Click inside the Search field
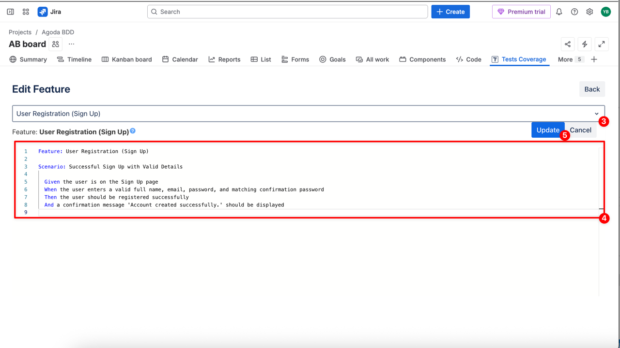This screenshot has width=620, height=348. point(287,11)
